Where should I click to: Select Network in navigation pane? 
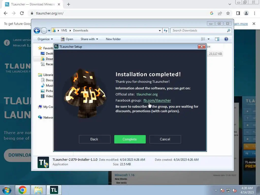pyautogui.click(x=46, y=117)
